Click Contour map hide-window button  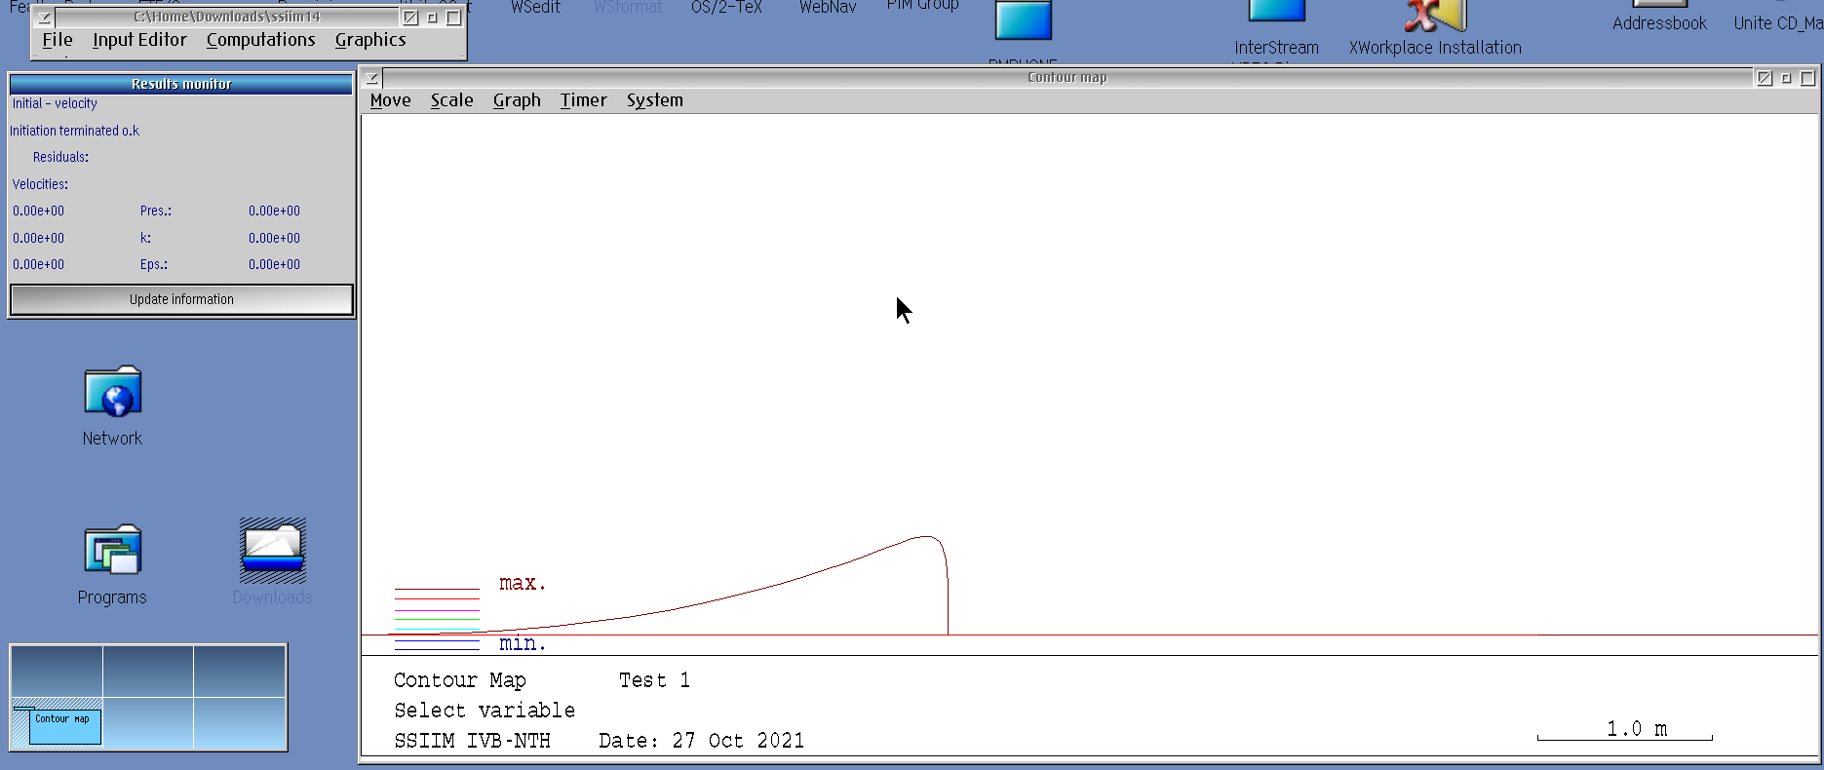click(1765, 78)
